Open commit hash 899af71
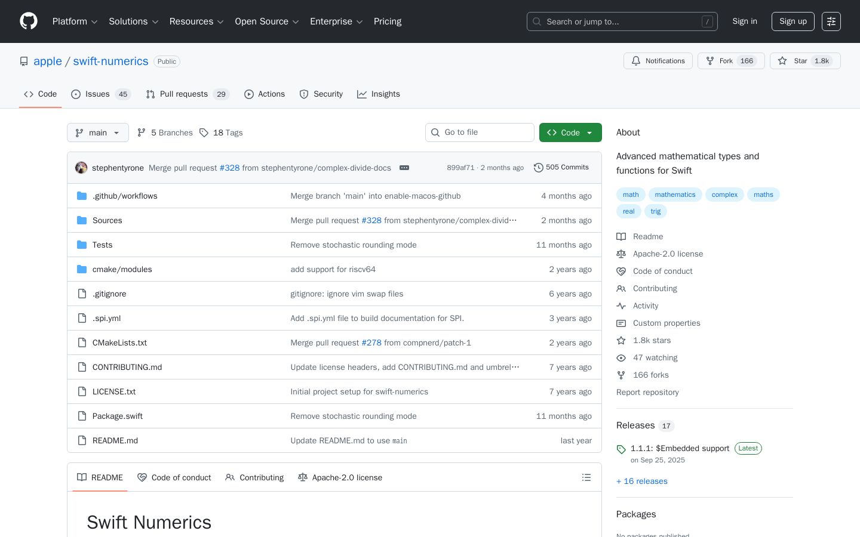860x537 pixels. pyautogui.click(x=460, y=168)
